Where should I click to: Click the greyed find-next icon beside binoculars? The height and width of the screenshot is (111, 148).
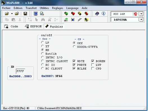pyautogui.click(x=49, y=20)
